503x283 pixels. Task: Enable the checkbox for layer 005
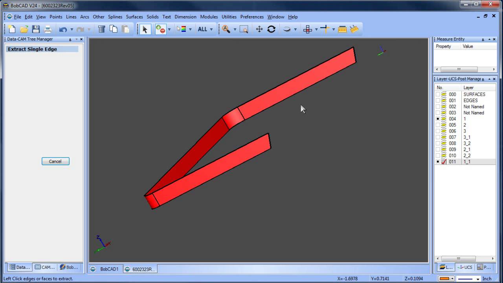coord(438,125)
